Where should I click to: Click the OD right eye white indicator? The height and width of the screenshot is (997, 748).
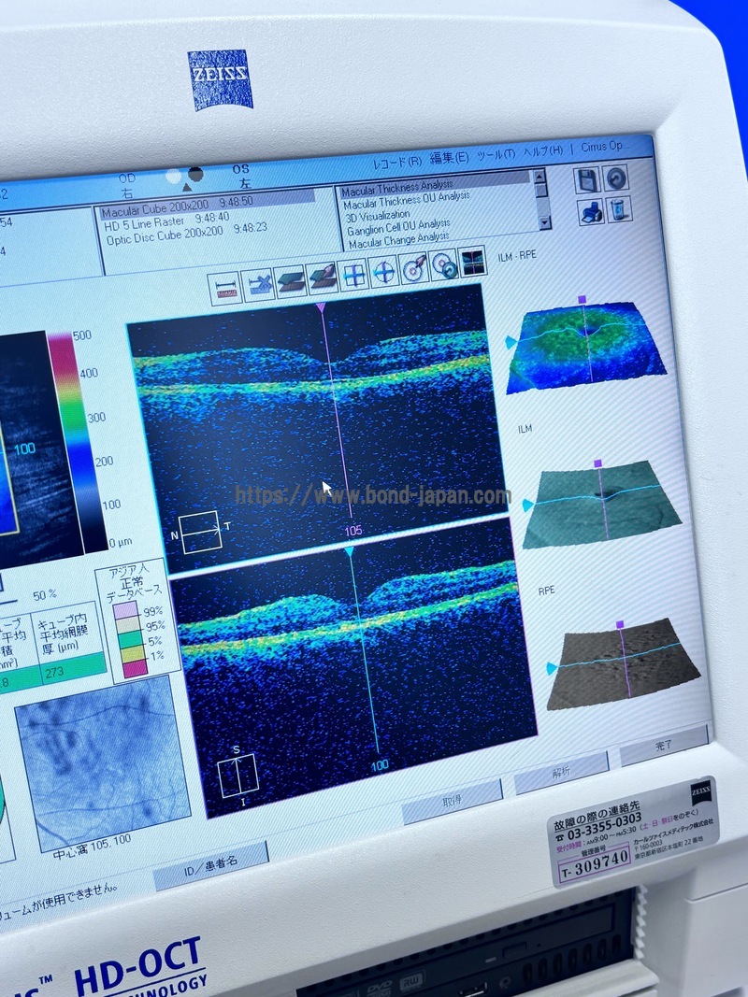[x=173, y=177]
